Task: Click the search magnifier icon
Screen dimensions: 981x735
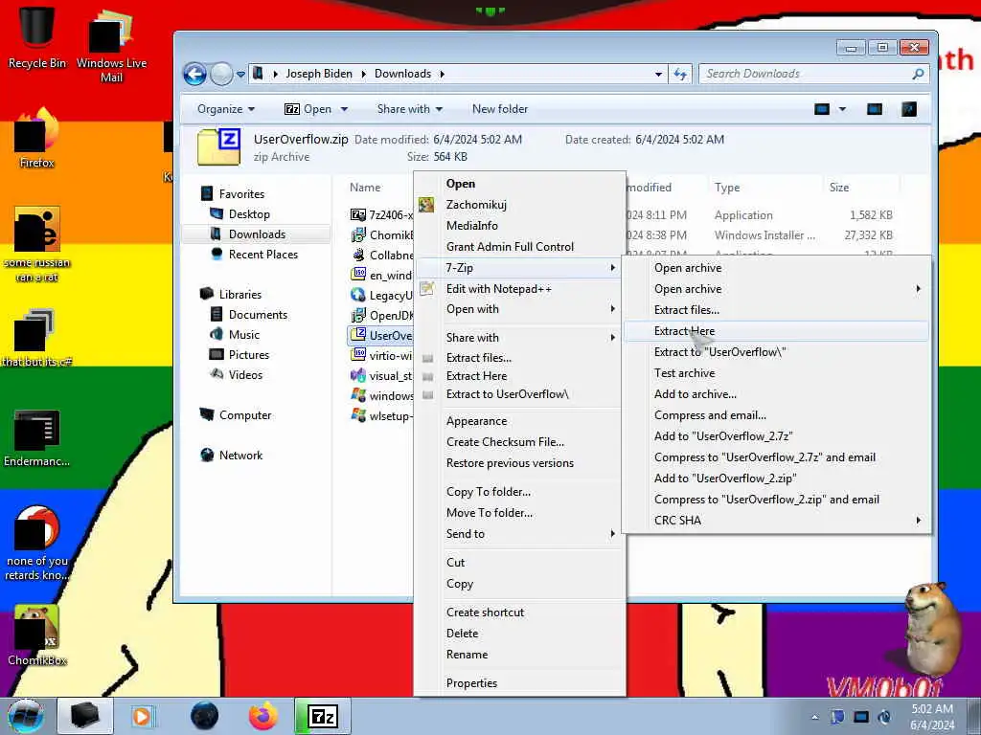Action: [x=918, y=74]
